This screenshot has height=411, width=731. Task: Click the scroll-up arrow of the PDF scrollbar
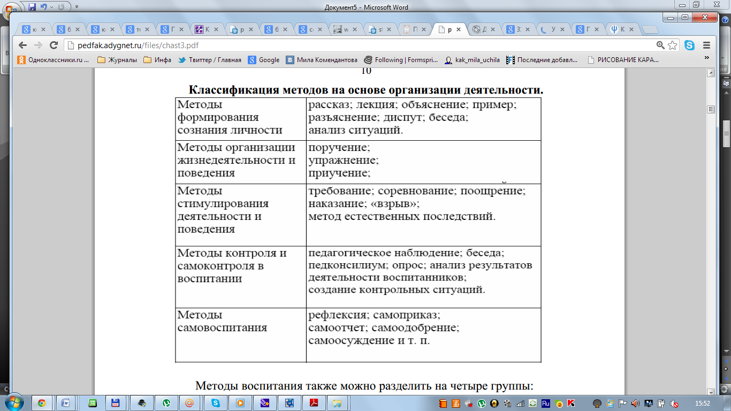[x=711, y=72]
